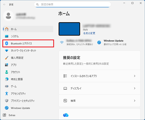Open アカウント settings label
This screenshot has width=145, height=120.
[16, 72]
